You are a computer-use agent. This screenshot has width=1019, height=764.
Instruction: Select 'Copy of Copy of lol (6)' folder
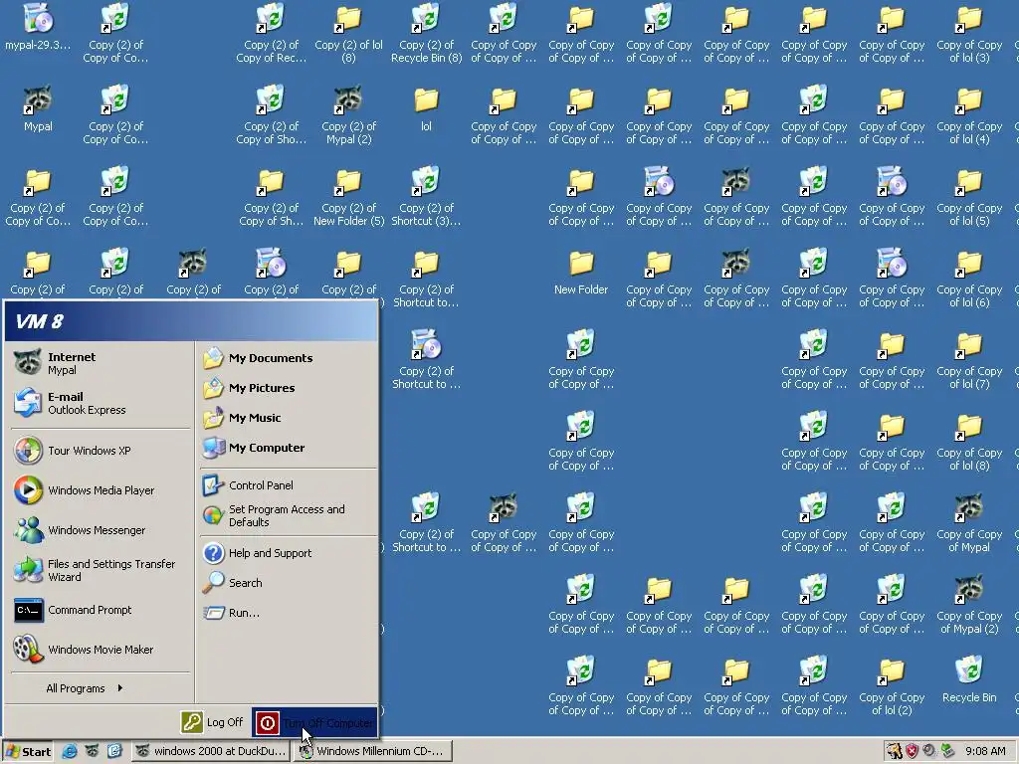[969, 279]
